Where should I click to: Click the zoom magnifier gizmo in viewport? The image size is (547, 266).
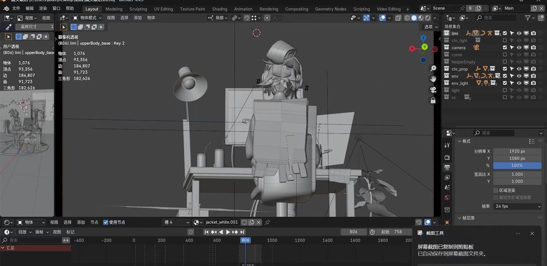click(x=433, y=69)
